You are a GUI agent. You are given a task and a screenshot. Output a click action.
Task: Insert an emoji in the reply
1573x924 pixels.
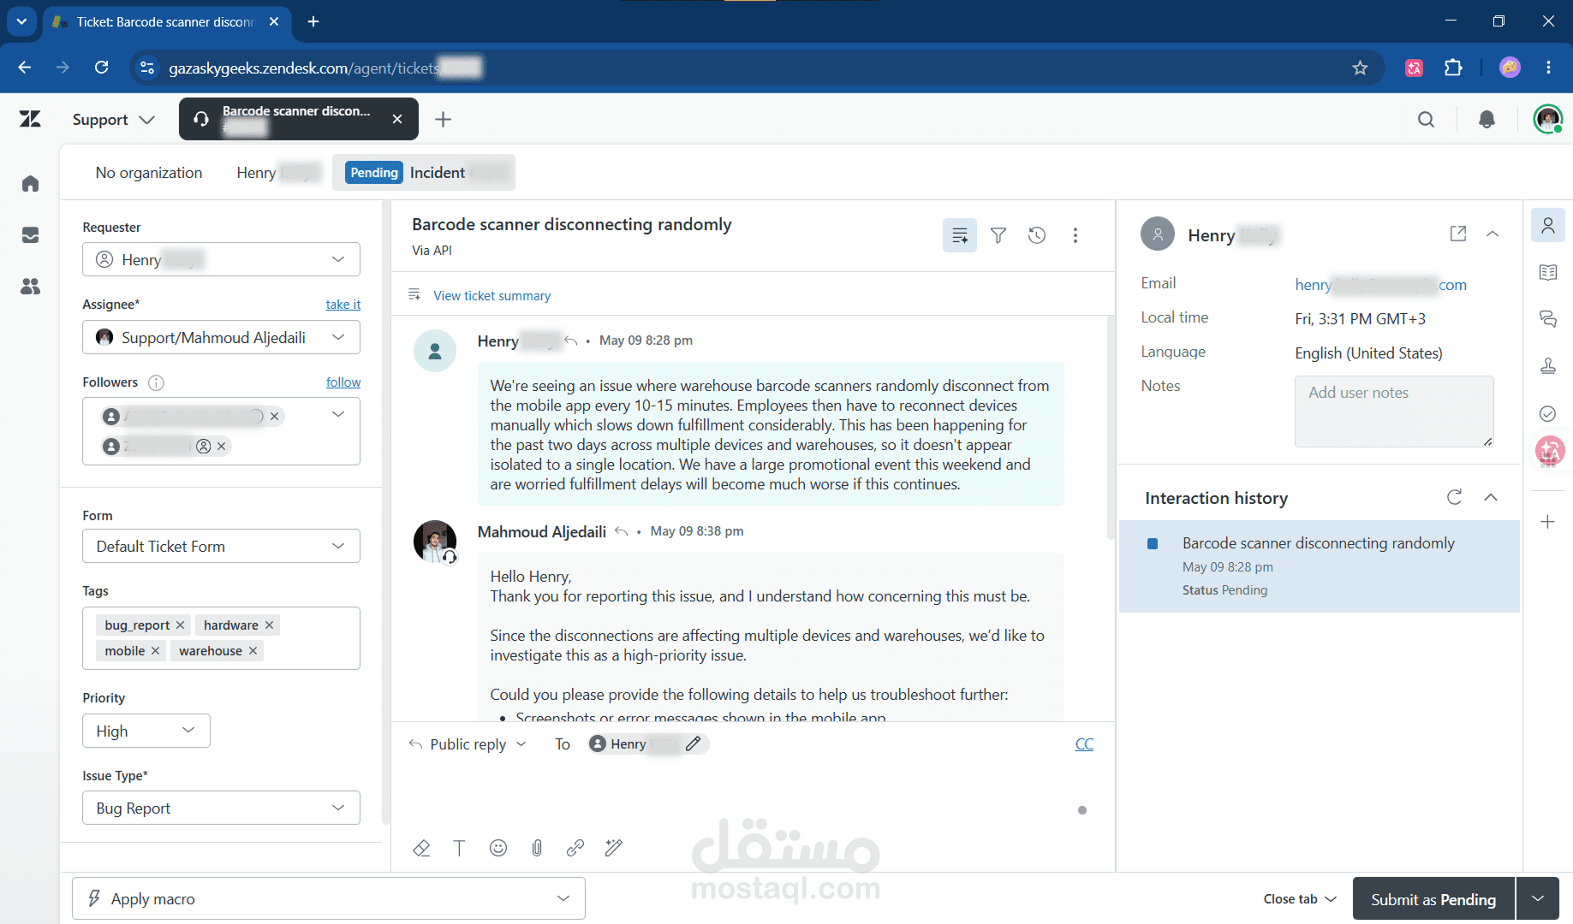tap(498, 848)
